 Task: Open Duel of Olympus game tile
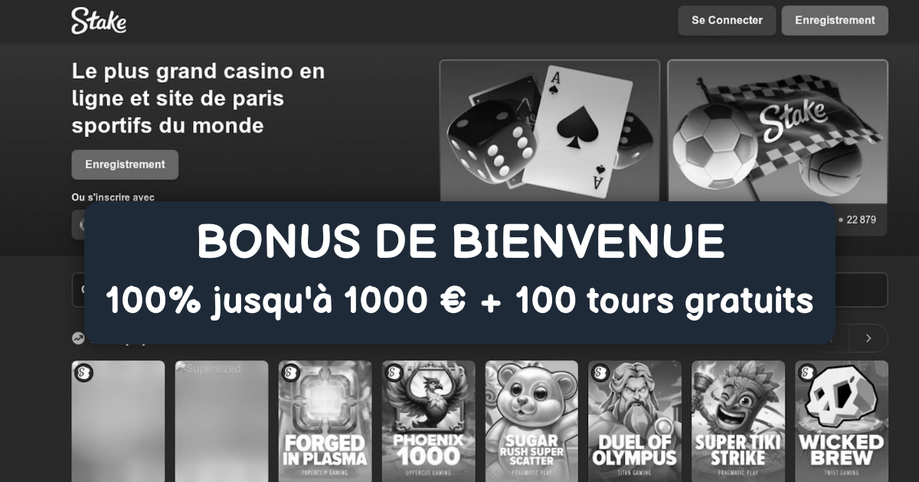635,422
